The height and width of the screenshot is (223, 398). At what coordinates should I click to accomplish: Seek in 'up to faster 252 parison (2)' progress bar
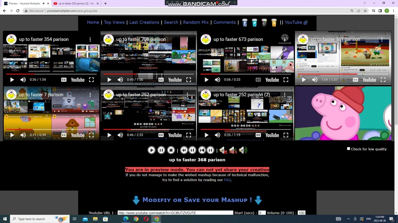tap(246, 129)
